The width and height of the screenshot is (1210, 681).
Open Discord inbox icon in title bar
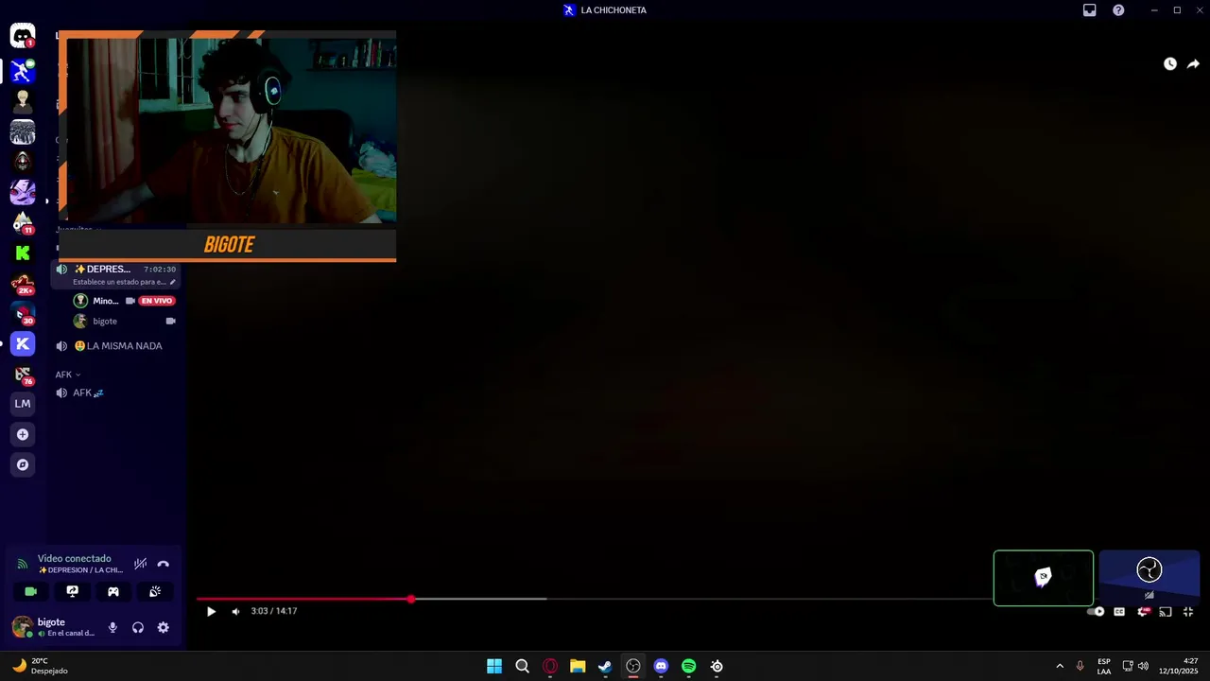(x=1089, y=10)
